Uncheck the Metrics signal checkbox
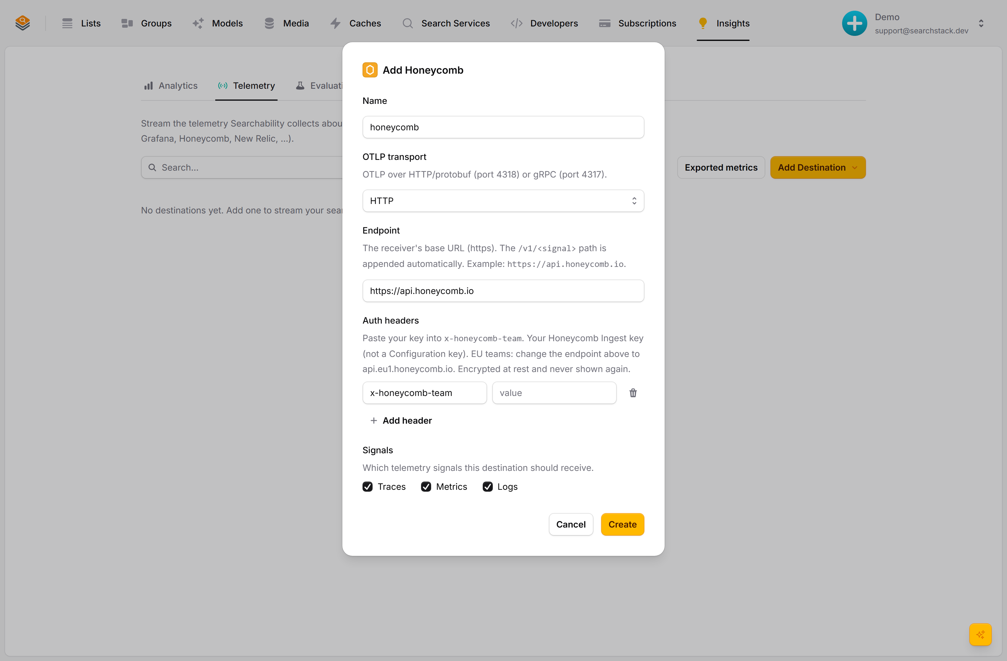Viewport: 1007px width, 661px height. click(x=426, y=487)
